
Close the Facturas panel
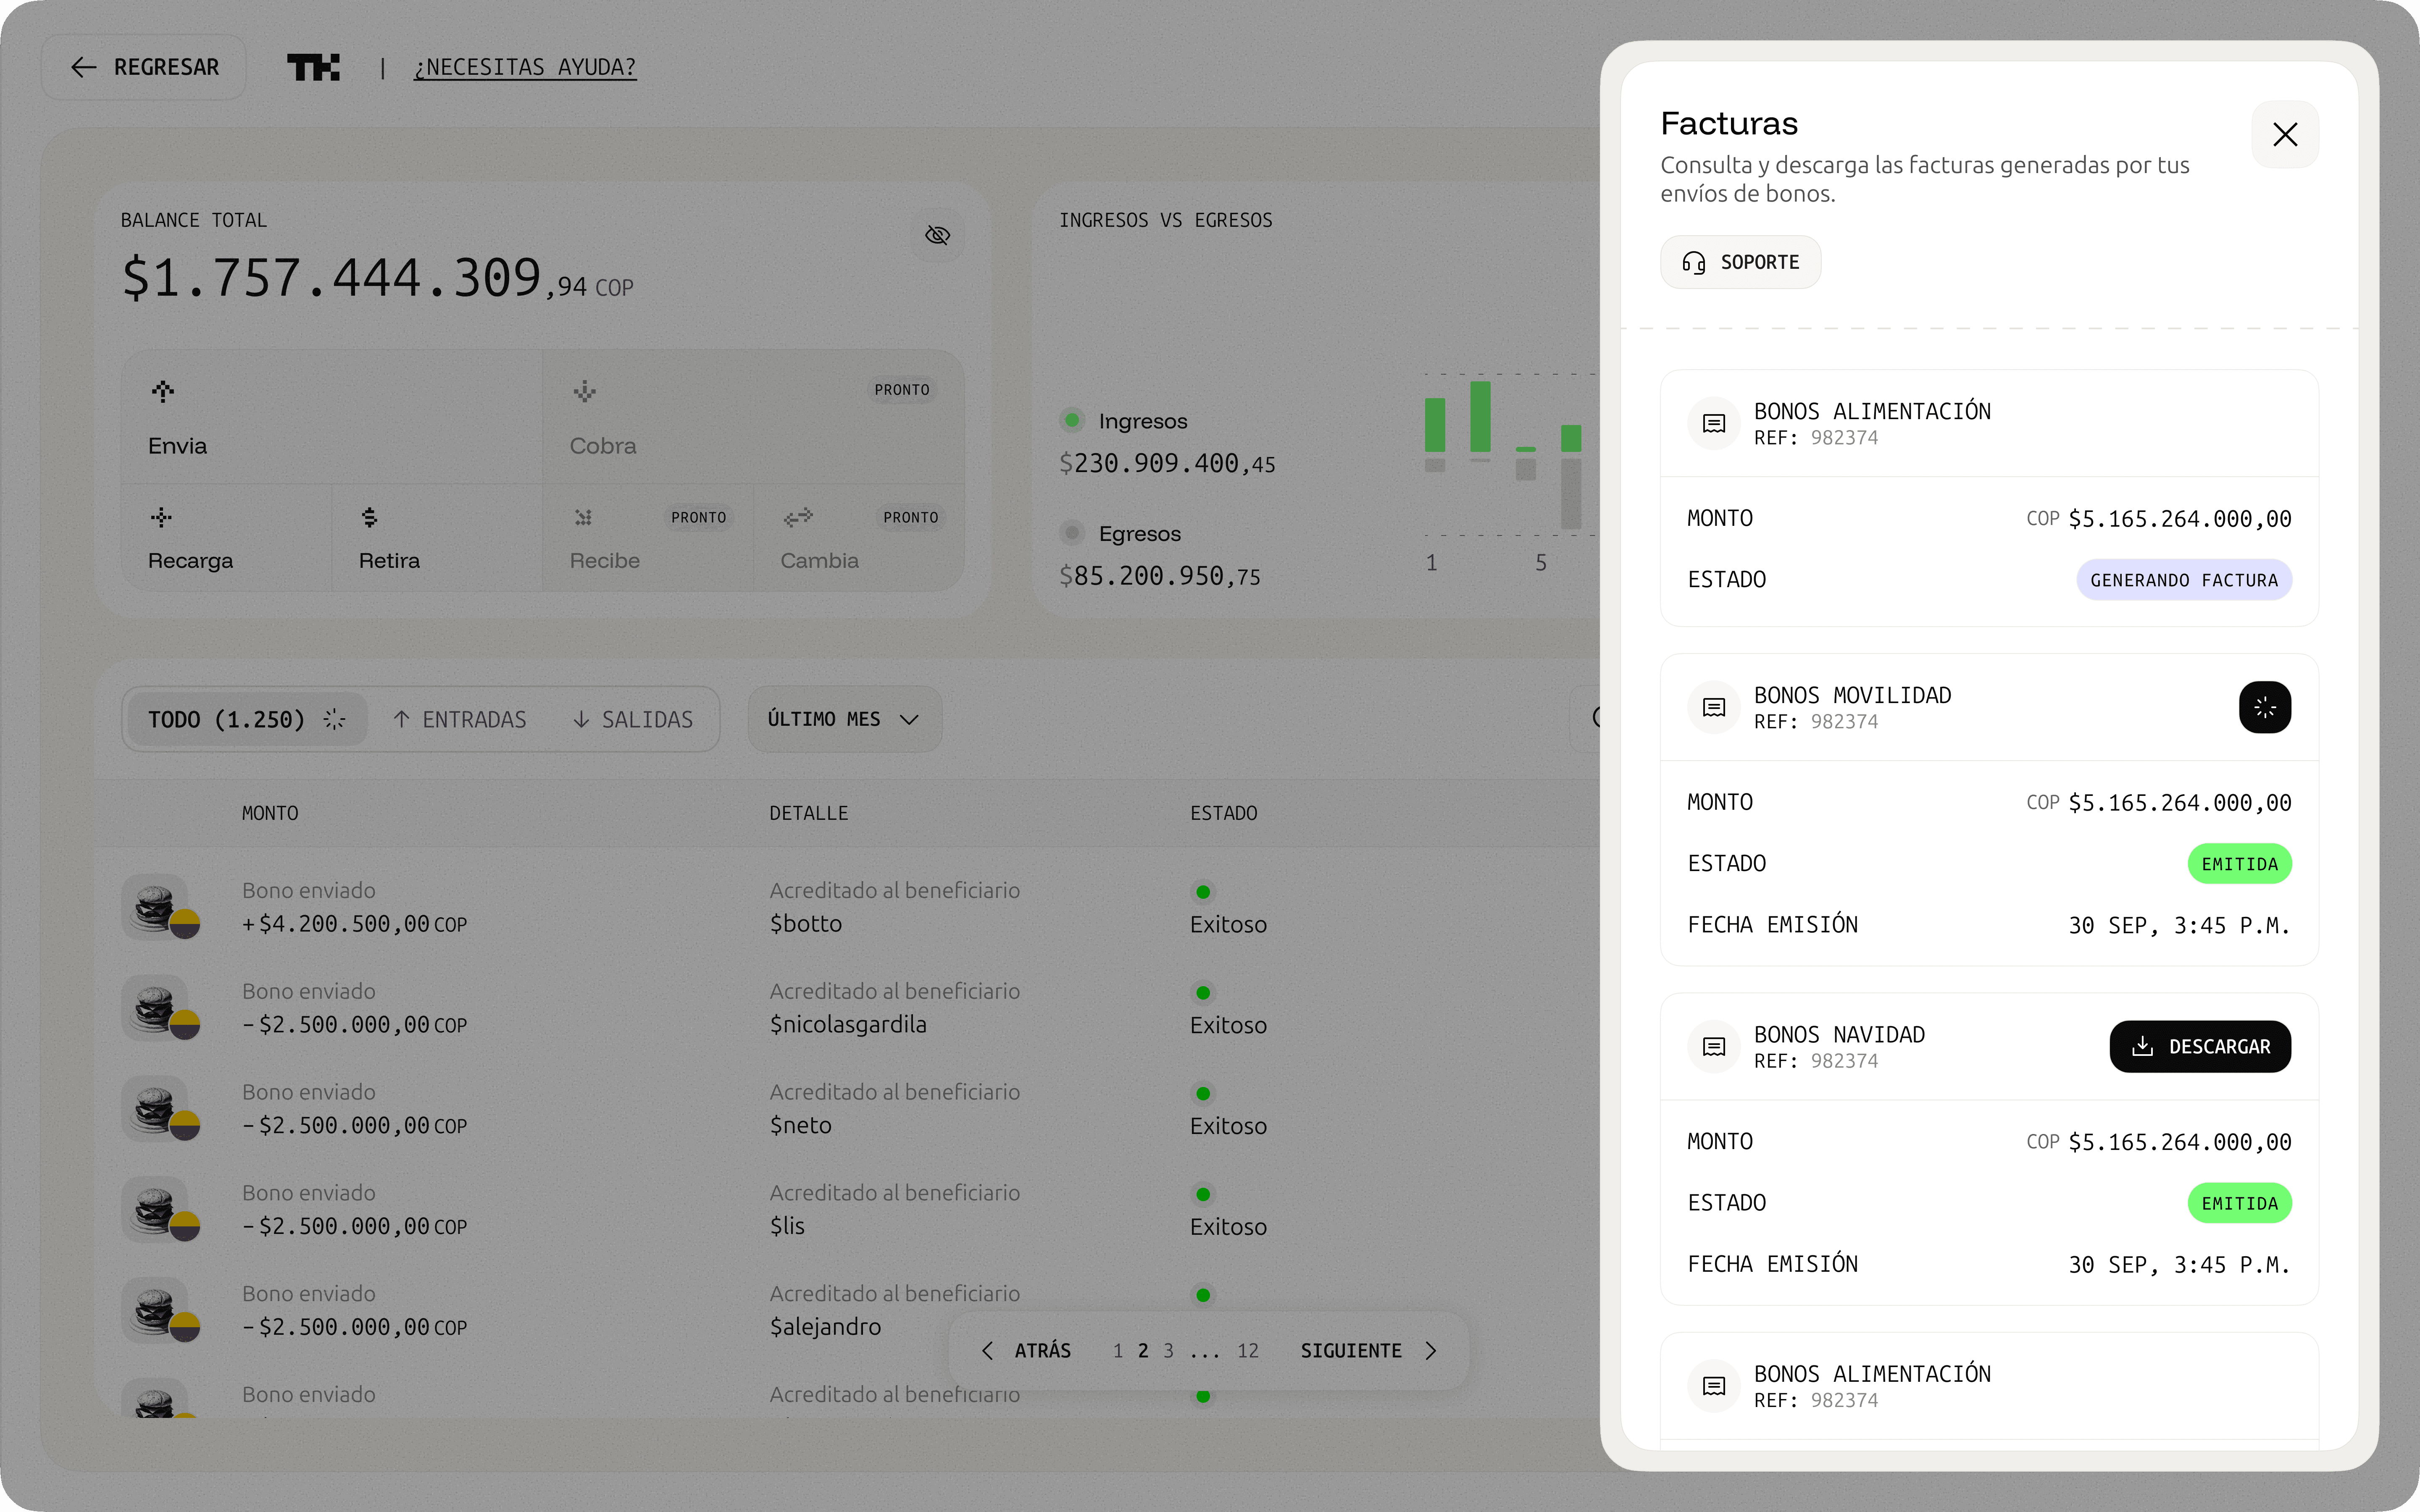(2285, 134)
